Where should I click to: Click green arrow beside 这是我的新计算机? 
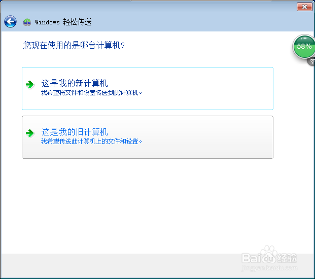click(30, 84)
